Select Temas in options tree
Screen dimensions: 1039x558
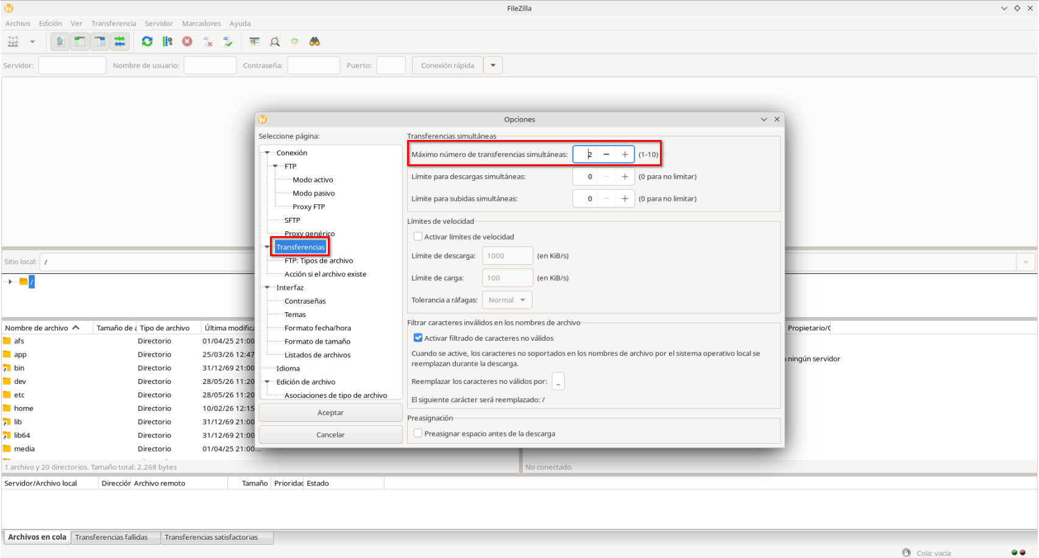tap(295, 315)
